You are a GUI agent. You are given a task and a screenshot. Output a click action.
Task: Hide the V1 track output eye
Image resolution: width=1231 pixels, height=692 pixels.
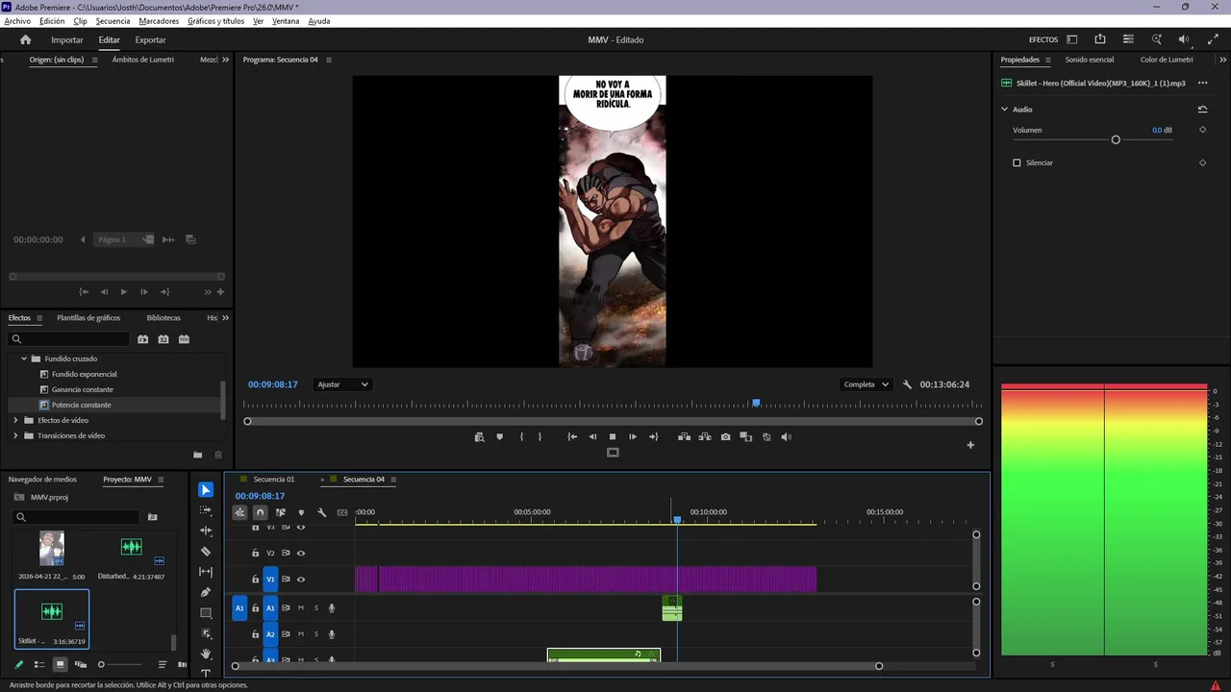click(301, 580)
